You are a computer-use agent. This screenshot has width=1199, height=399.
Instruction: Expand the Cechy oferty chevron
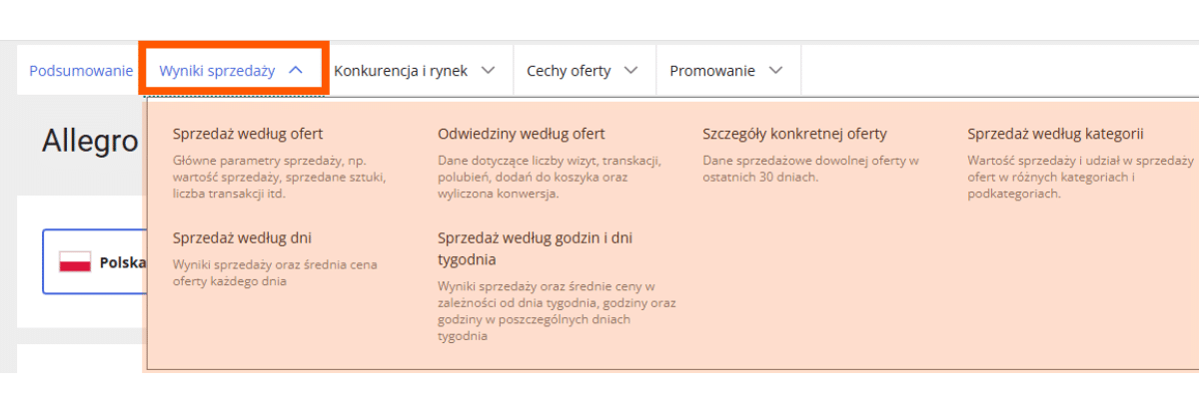(630, 71)
